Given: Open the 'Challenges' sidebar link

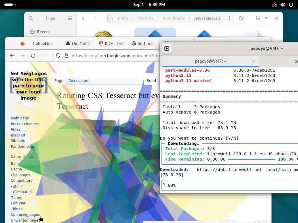Looking at the screenshot, I should click(x=20, y=175).
